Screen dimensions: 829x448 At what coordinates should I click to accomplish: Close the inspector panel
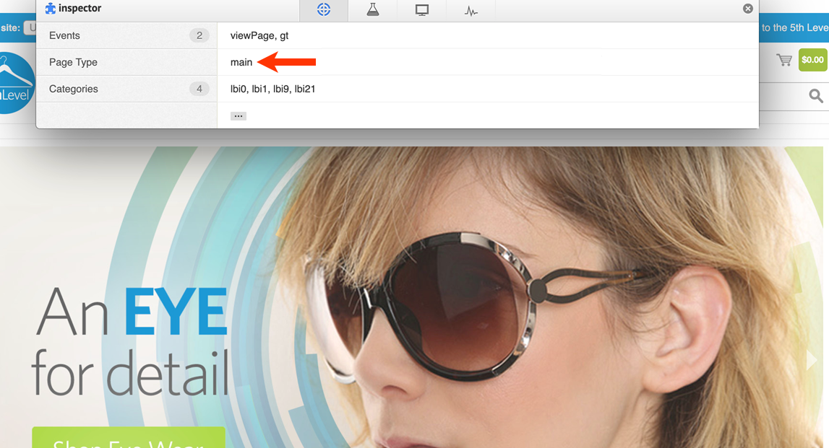[x=747, y=9]
